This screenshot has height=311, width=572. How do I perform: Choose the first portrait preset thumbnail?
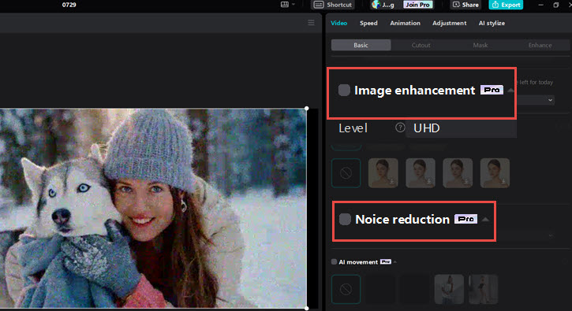click(383, 173)
